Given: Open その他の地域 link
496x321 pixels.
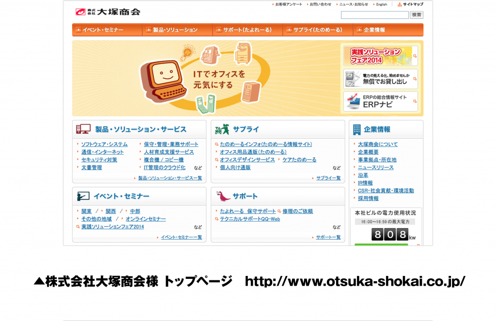Looking at the screenshot, I should [x=96, y=219].
